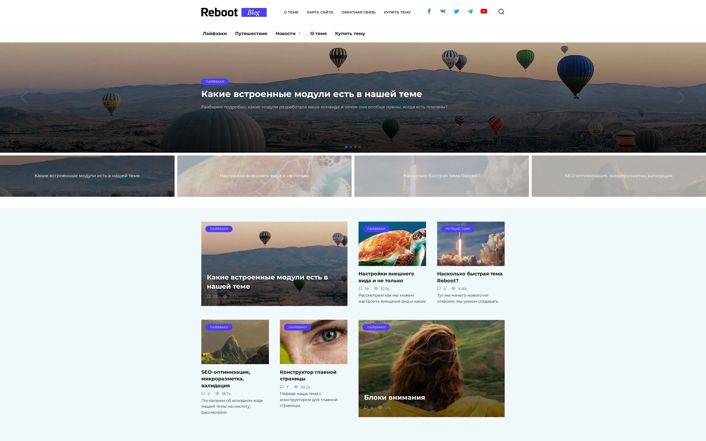Open the Twitter social icon
Screen dimensions: 706x441
point(456,11)
